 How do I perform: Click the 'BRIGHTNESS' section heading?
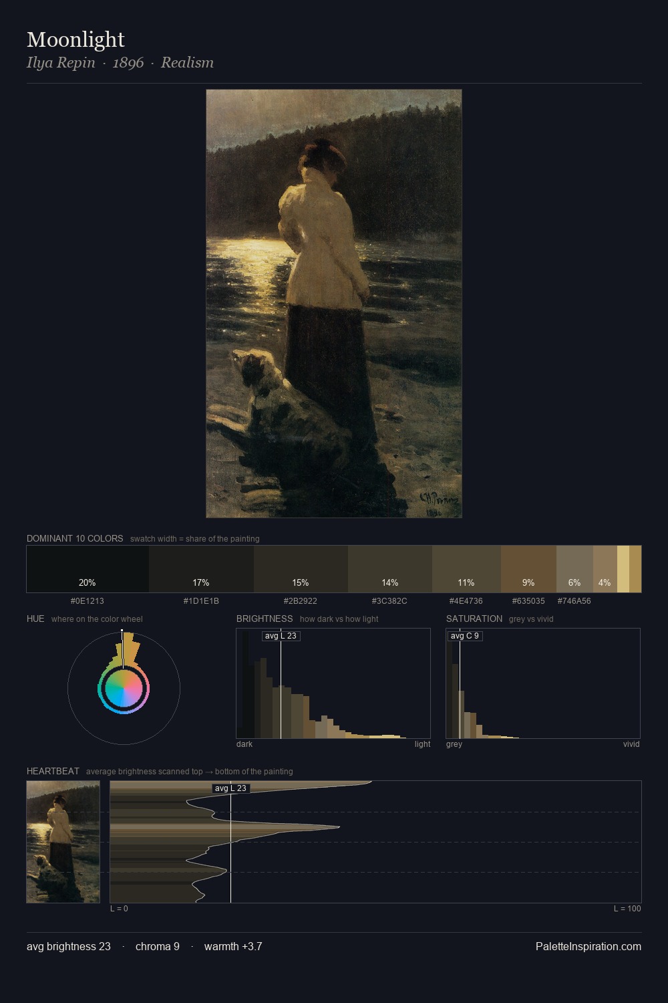coord(265,619)
